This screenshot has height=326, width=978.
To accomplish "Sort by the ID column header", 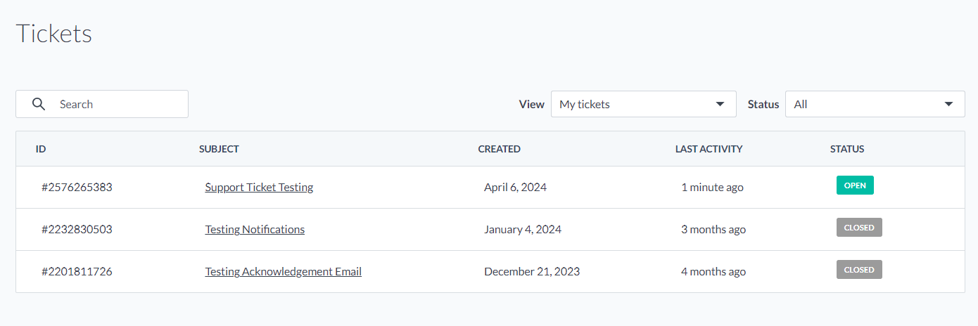I will click(41, 149).
